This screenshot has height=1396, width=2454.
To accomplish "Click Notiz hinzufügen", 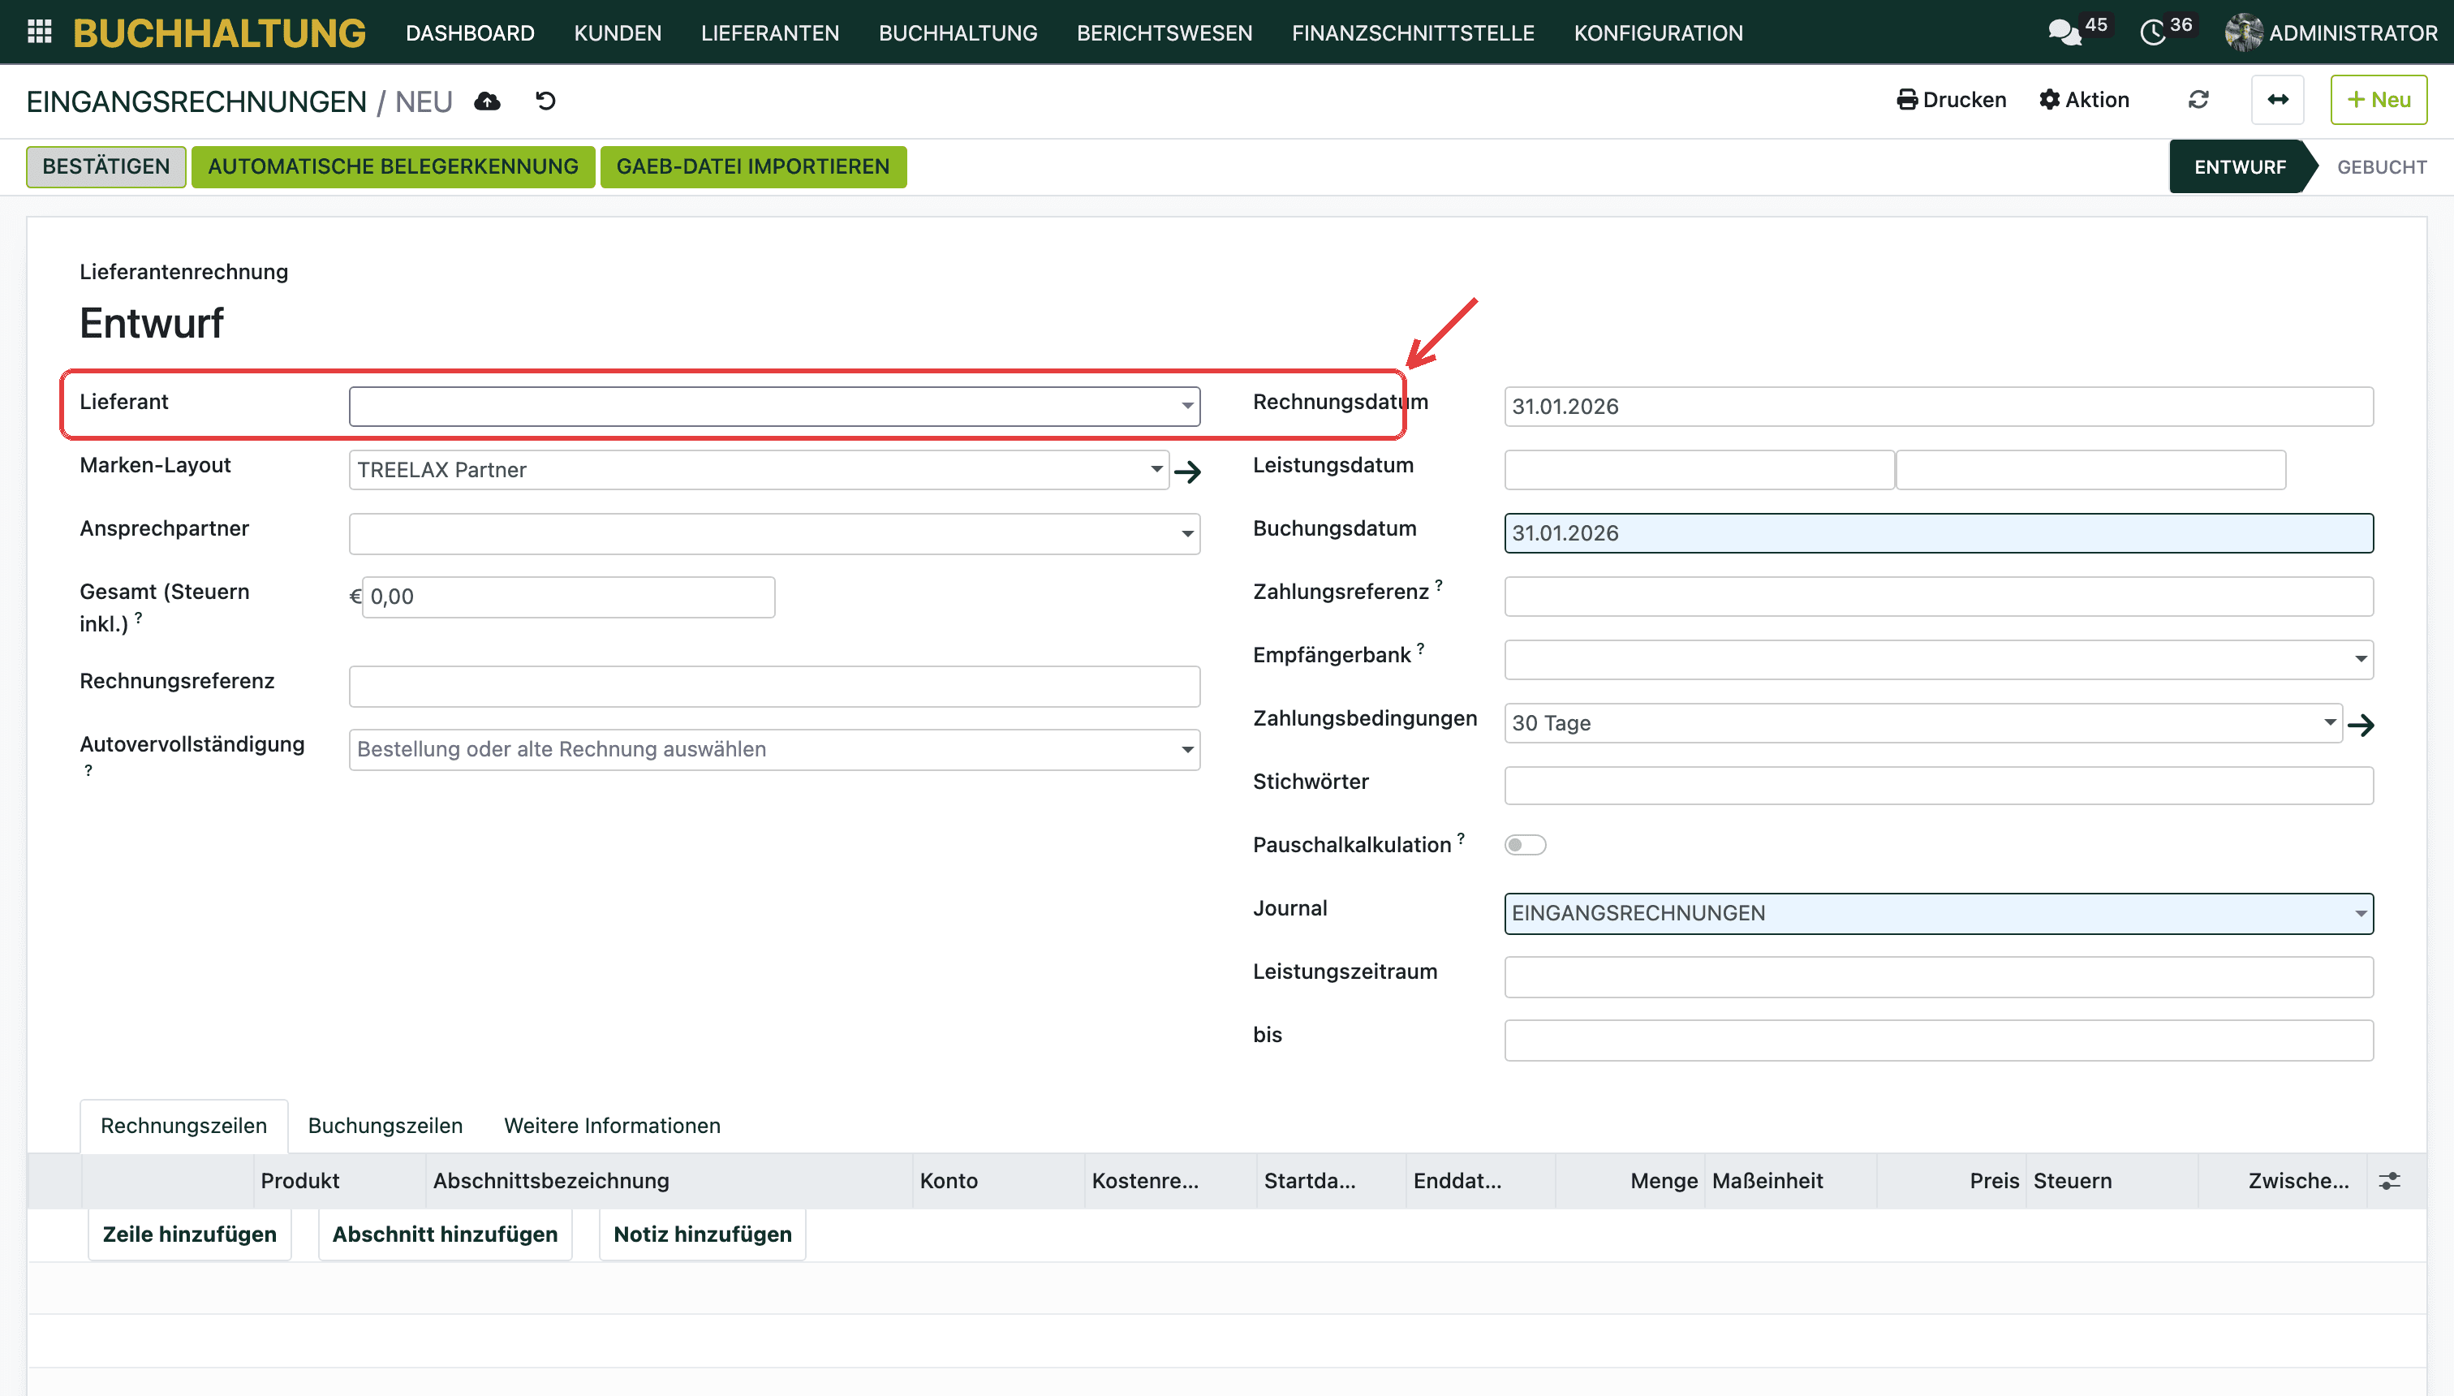I will pyautogui.click(x=703, y=1234).
